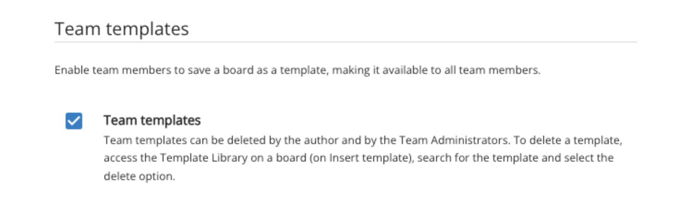The width and height of the screenshot is (691, 217).
Task: Uncheck the Team templates checkbox
Action: pos(74,121)
